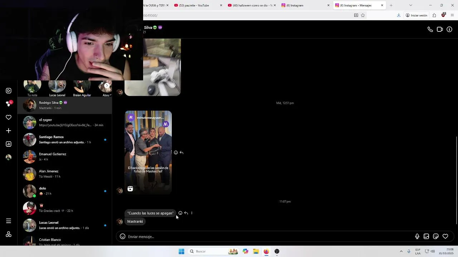
Task: Open conversation information panel
Action: [449, 29]
